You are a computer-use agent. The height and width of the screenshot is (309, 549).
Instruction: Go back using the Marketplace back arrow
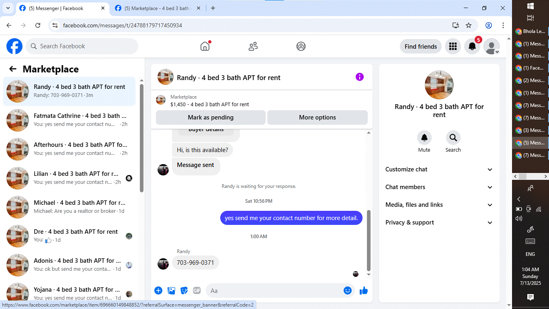click(13, 69)
